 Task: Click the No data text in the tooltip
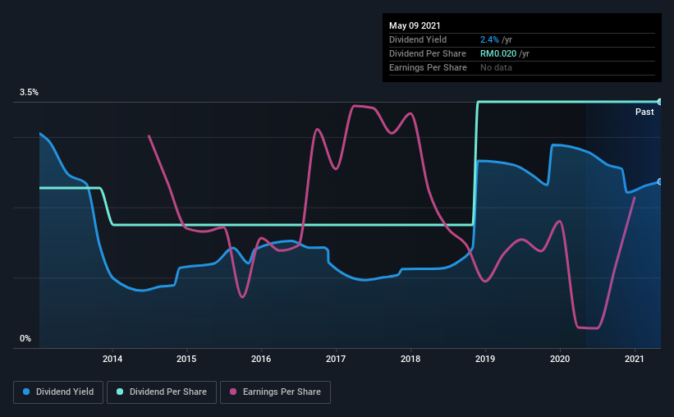click(496, 67)
